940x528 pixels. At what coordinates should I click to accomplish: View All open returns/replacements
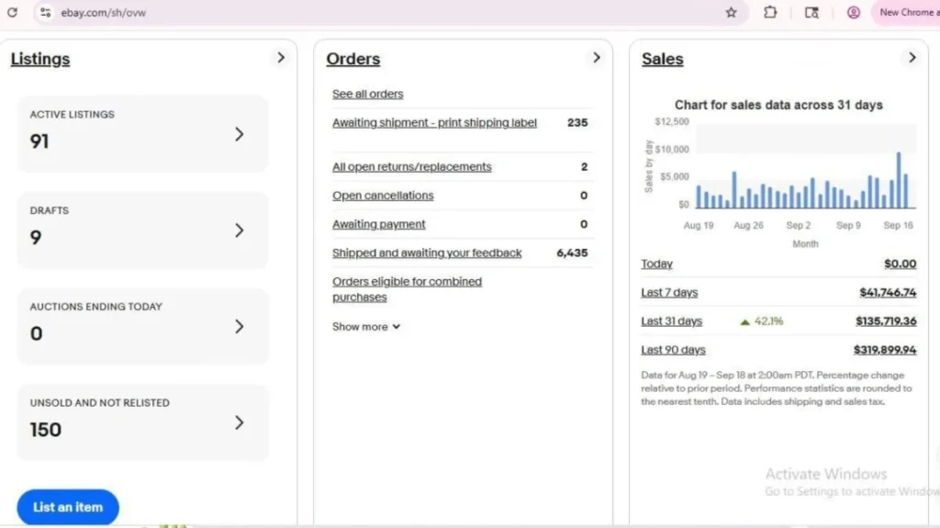tap(411, 167)
